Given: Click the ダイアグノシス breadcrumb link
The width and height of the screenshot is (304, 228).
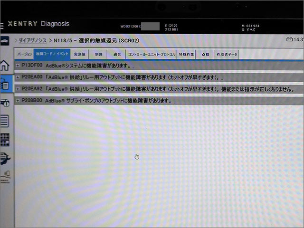Looking at the screenshot, I should 32,40.
